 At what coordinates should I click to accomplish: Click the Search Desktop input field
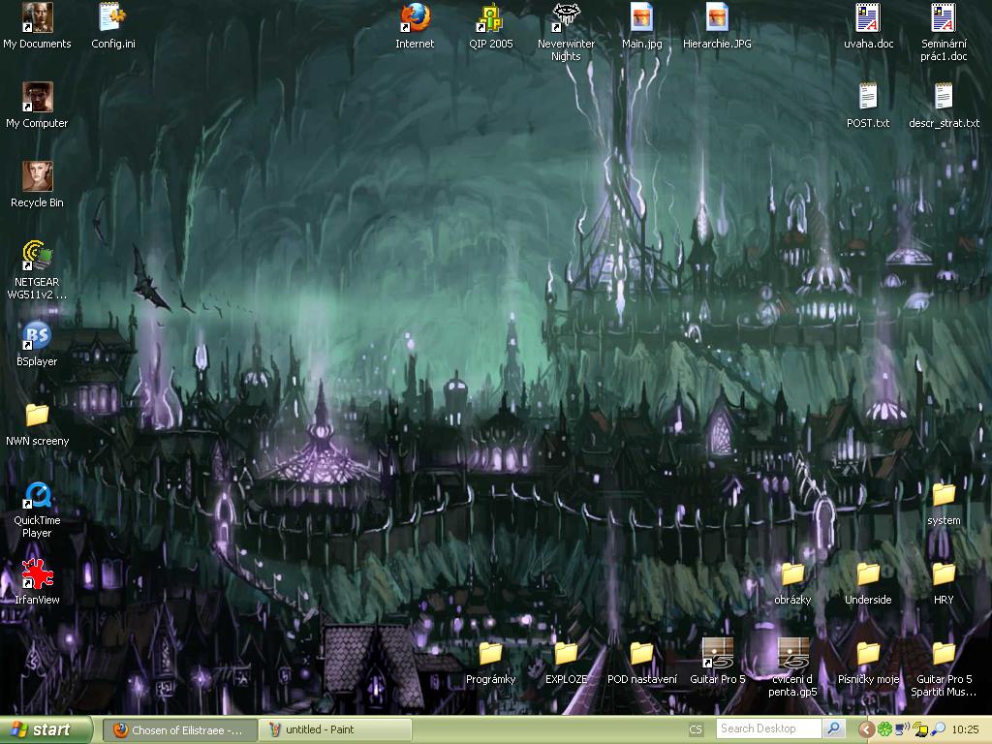tap(769, 728)
